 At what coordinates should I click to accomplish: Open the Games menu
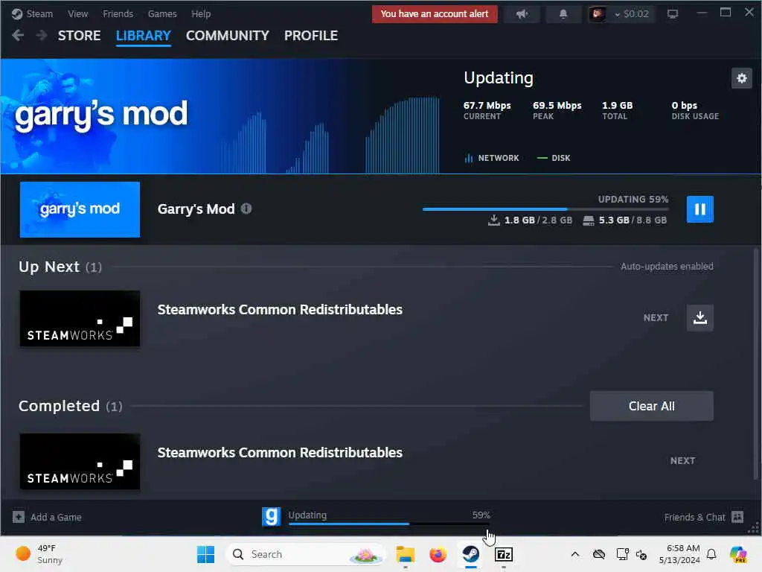point(162,13)
